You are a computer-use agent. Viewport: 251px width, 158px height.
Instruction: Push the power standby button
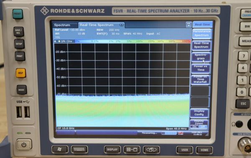24,144
